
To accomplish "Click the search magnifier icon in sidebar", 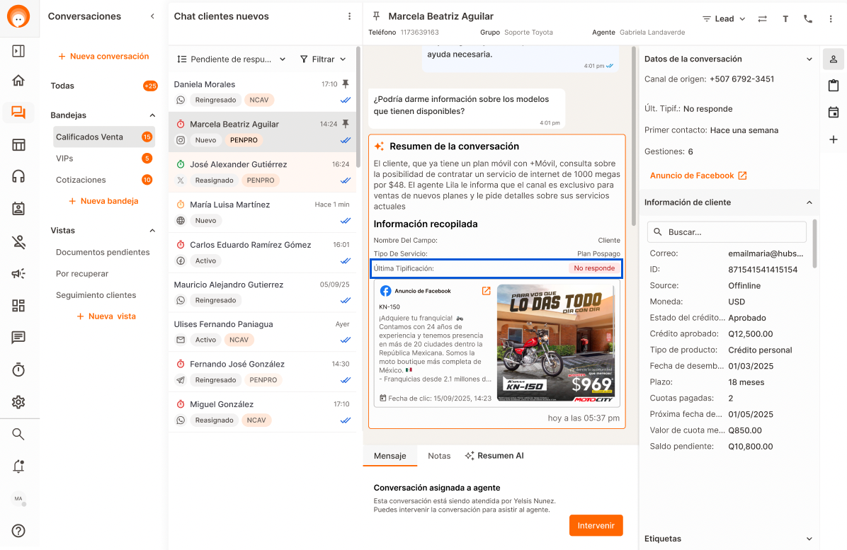I will (x=18, y=434).
